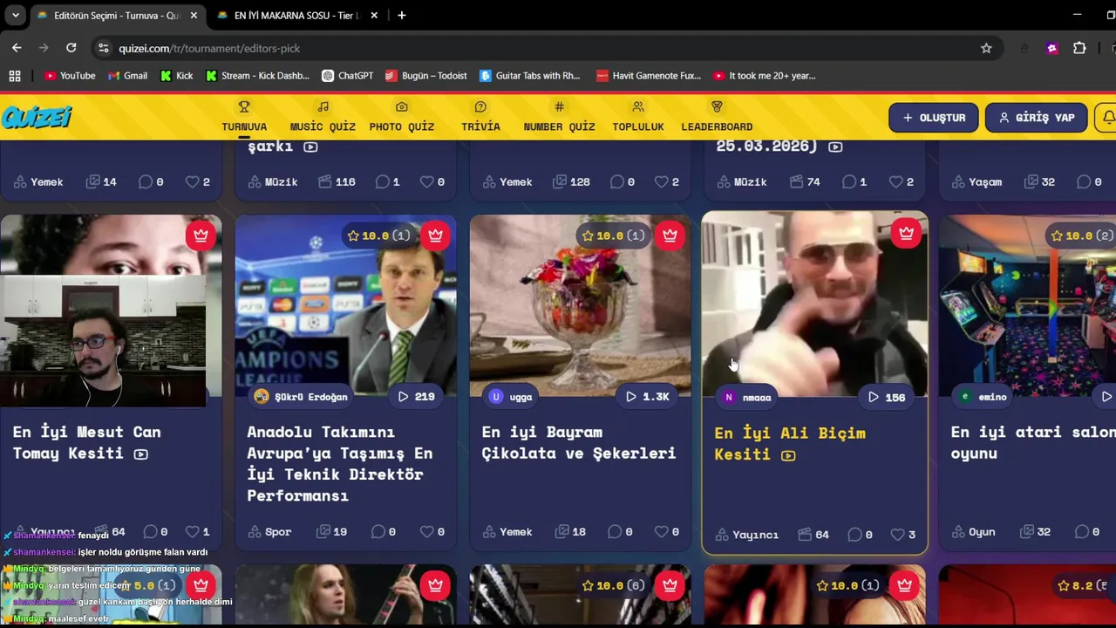Open title En İyi Ali Biçim Kesiti
1116x628 pixels.
pos(790,443)
